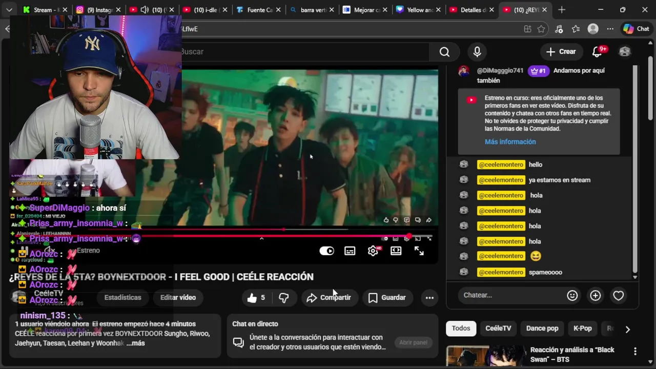The image size is (656, 369).
Task: Click Abrir panel for live chat
Action: [x=413, y=342]
